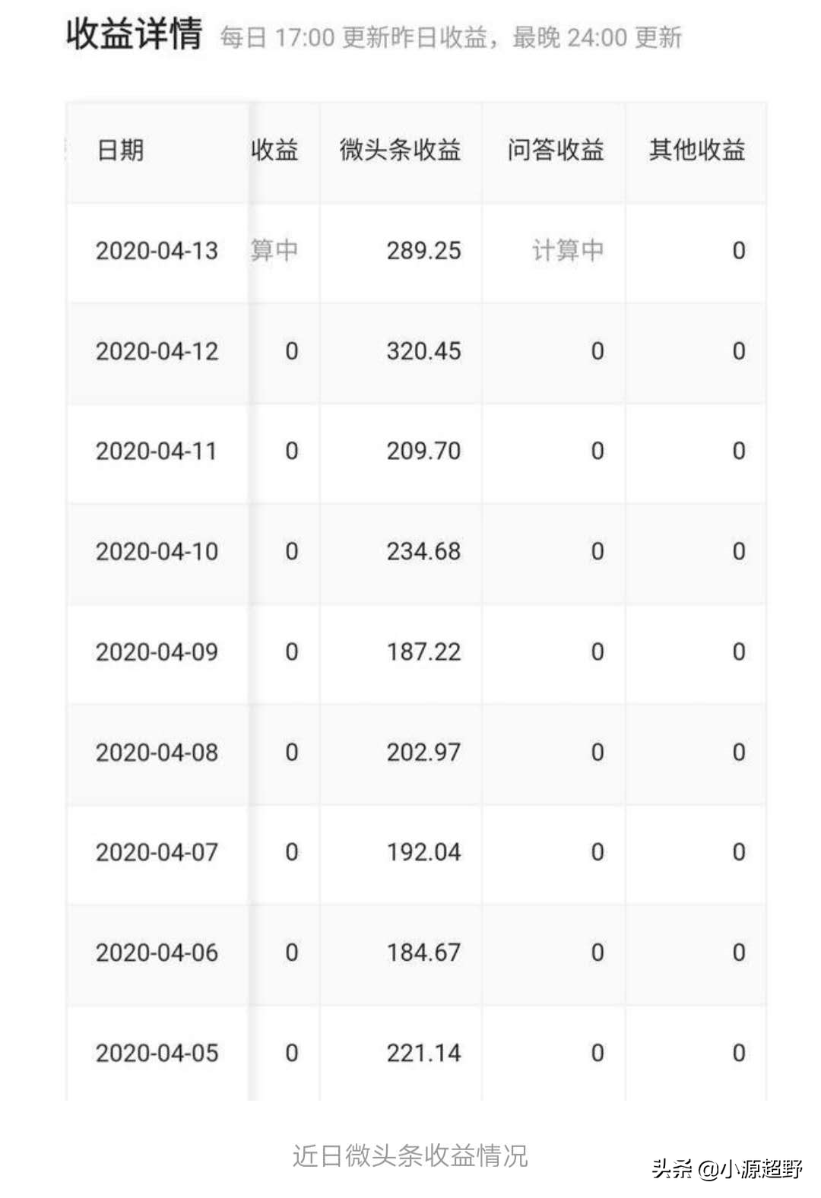Select the 2020-04-08 date cell

click(x=157, y=753)
